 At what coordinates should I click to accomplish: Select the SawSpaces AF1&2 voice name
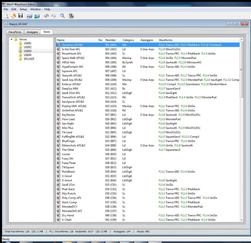coord(73,102)
